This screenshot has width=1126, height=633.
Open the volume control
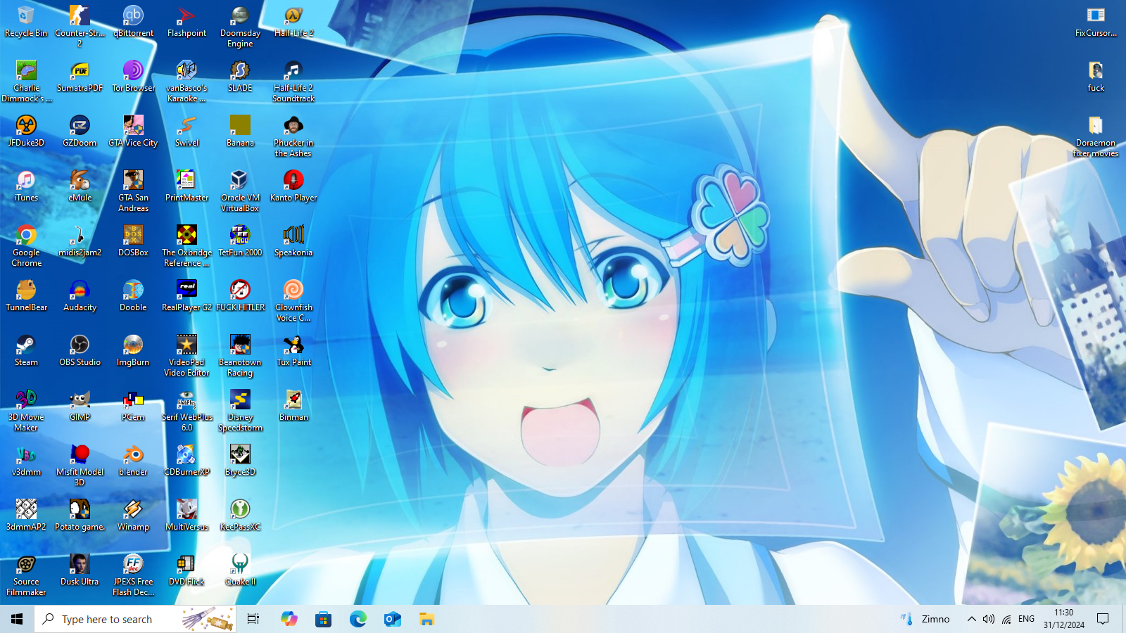click(x=989, y=619)
